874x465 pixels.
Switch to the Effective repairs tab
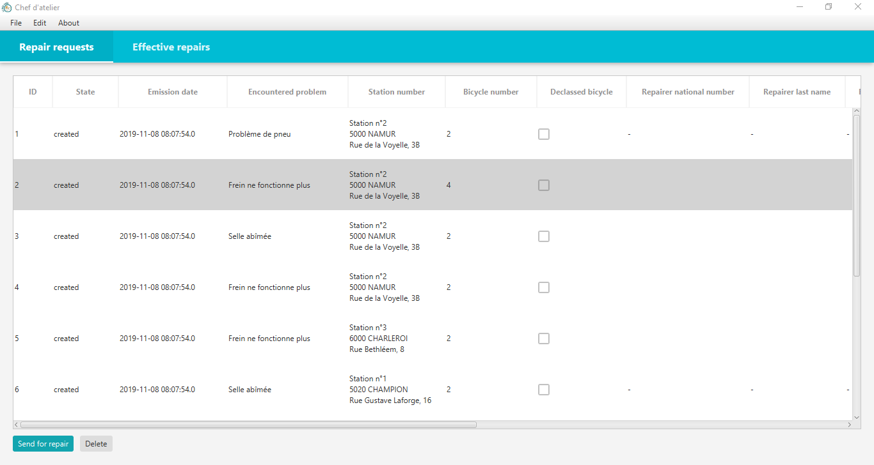171,47
